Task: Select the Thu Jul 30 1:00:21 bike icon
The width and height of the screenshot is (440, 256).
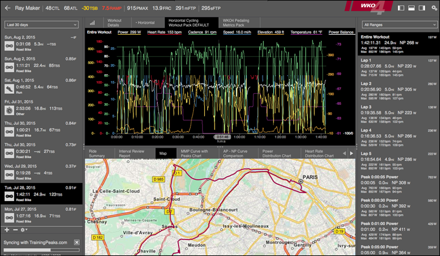Action: (x=9, y=132)
